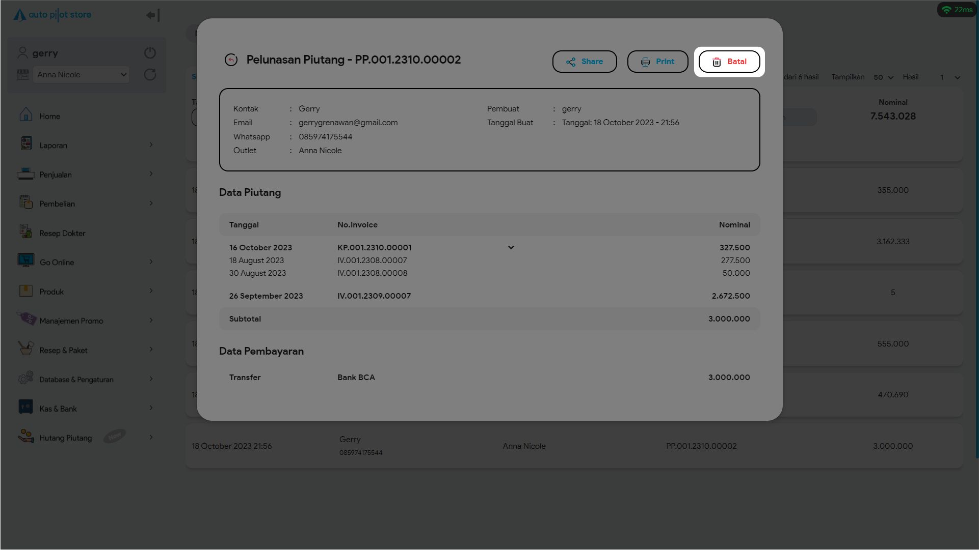Open the Anna Nicole outlet dropdown
979x550 pixels.
(81, 75)
